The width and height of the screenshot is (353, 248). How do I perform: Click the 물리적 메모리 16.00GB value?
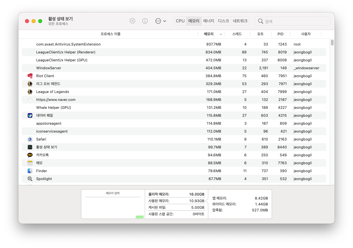pyautogui.click(x=197, y=194)
